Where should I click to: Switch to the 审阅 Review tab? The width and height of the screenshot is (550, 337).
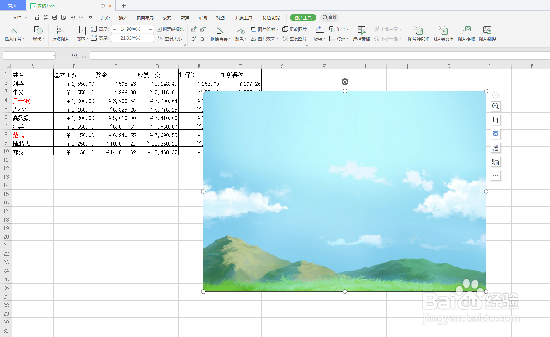203,17
